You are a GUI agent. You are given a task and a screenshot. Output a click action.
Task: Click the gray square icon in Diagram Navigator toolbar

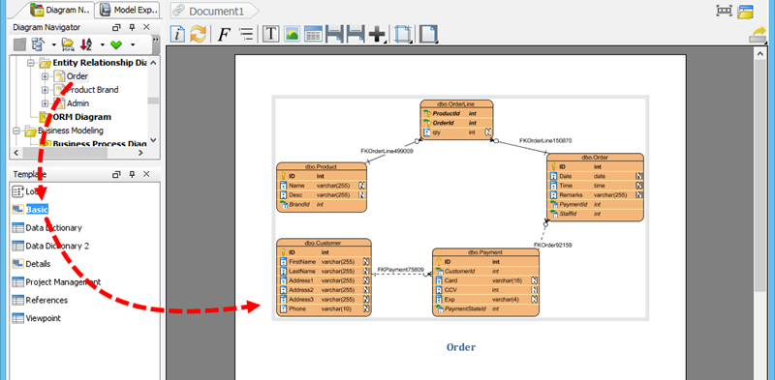pyautogui.click(x=19, y=44)
